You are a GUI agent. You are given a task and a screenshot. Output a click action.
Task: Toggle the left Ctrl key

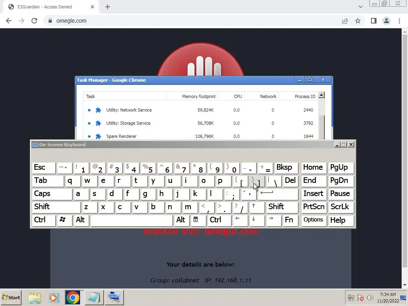(x=44, y=220)
